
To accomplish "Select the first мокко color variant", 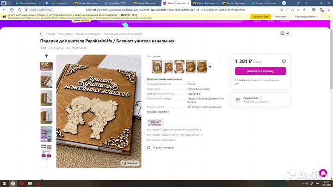I will coord(157,66).
